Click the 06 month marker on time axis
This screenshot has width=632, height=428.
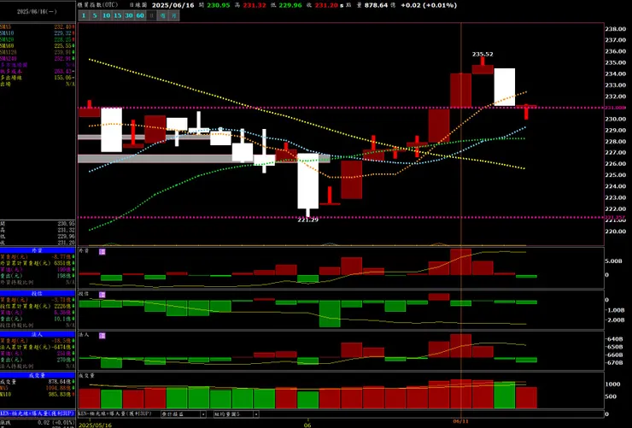pyautogui.click(x=307, y=425)
